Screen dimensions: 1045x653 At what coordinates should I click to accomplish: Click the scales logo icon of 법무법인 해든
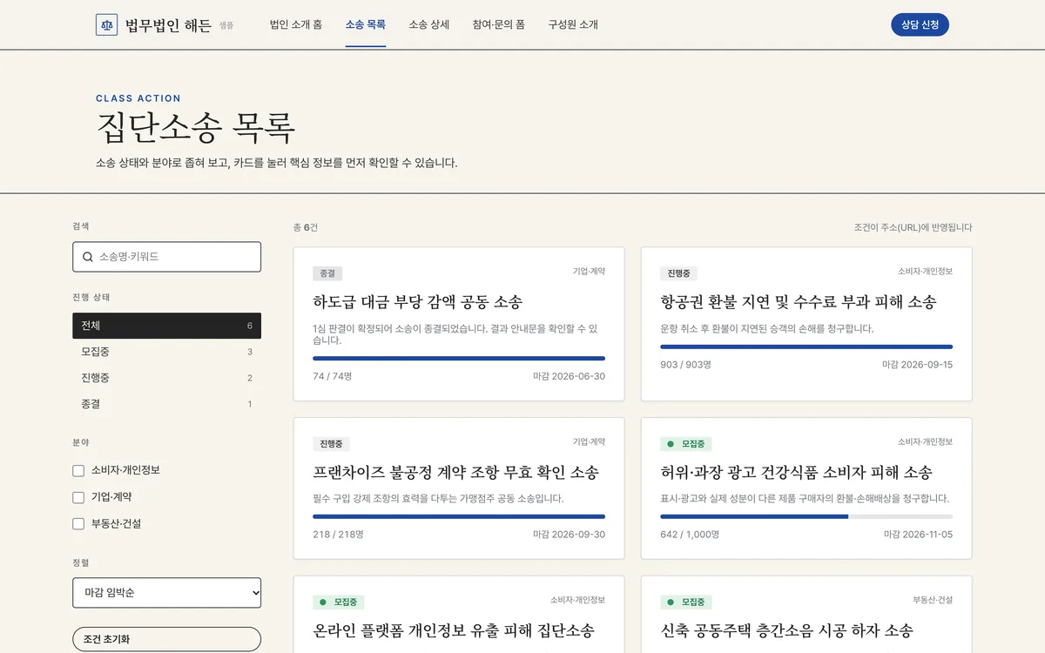coord(107,24)
